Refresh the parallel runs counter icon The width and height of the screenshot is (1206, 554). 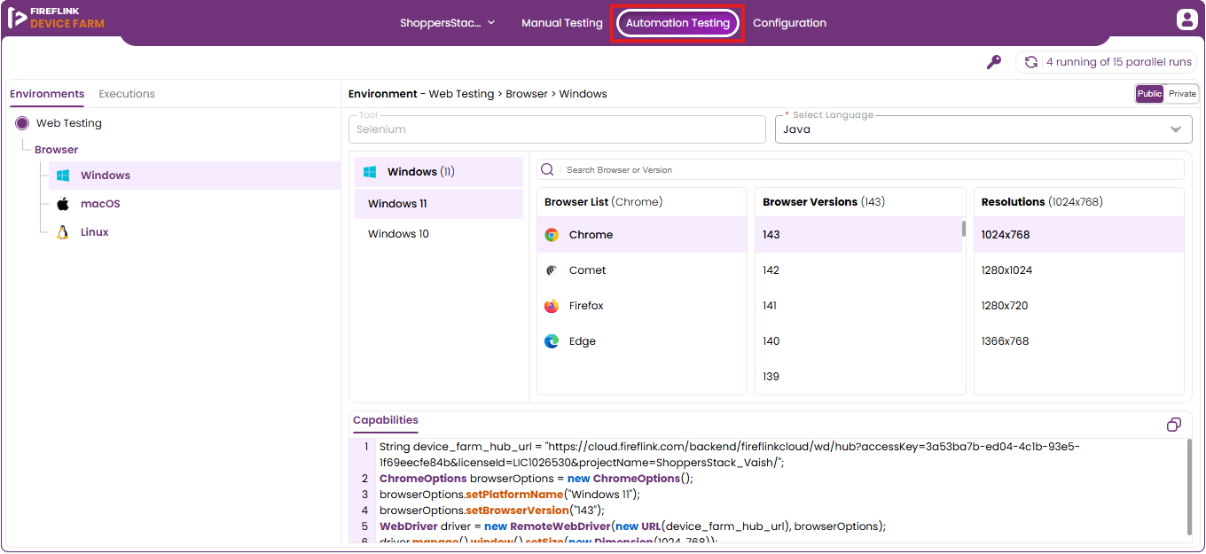[x=1031, y=62]
